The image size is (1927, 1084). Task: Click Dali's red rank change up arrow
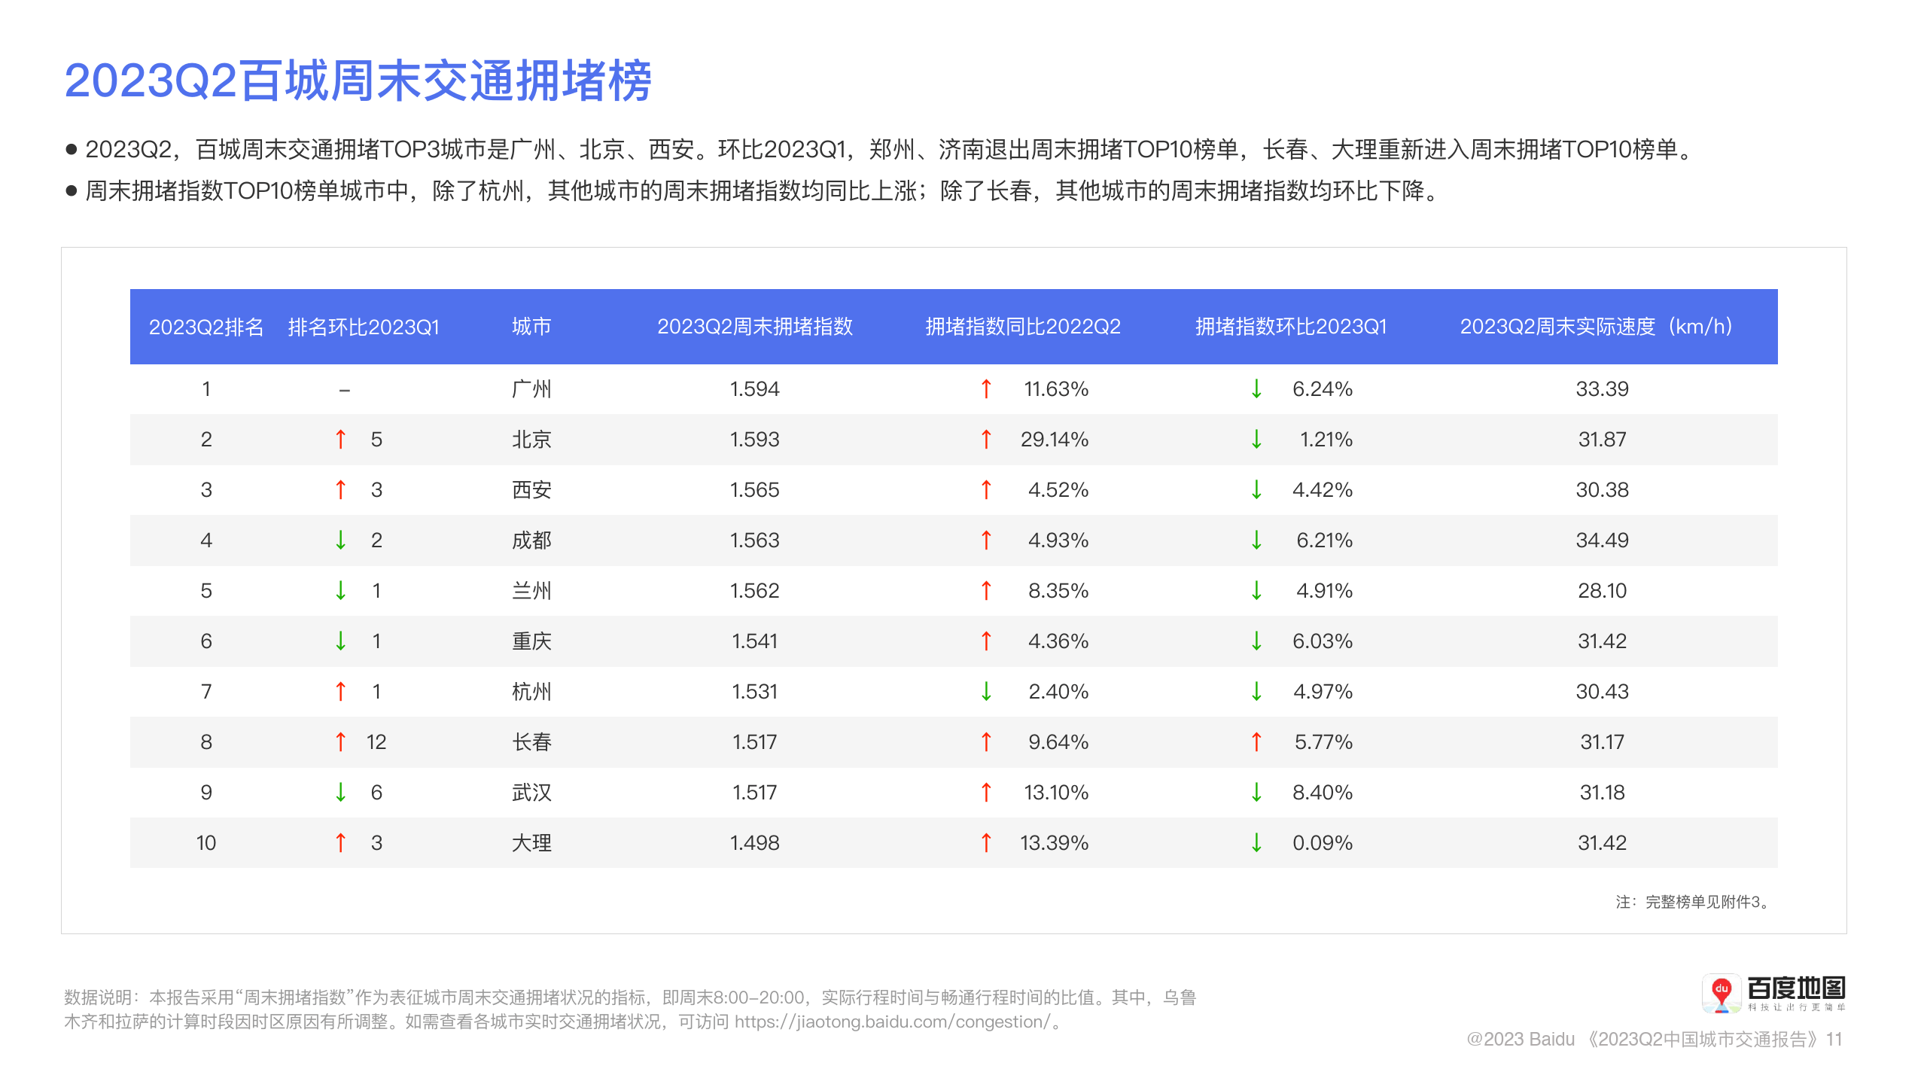tap(340, 842)
